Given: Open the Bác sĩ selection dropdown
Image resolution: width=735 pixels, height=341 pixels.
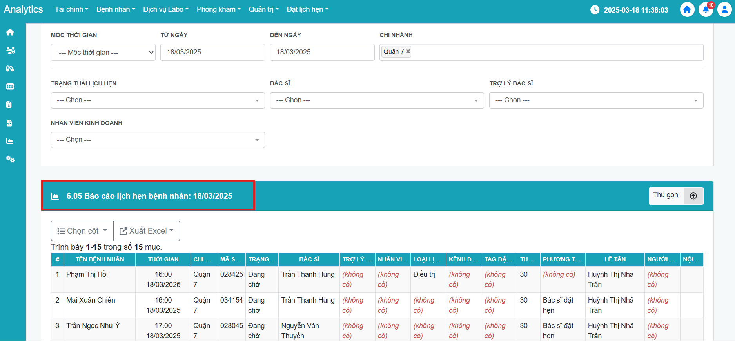Looking at the screenshot, I should point(377,100).
